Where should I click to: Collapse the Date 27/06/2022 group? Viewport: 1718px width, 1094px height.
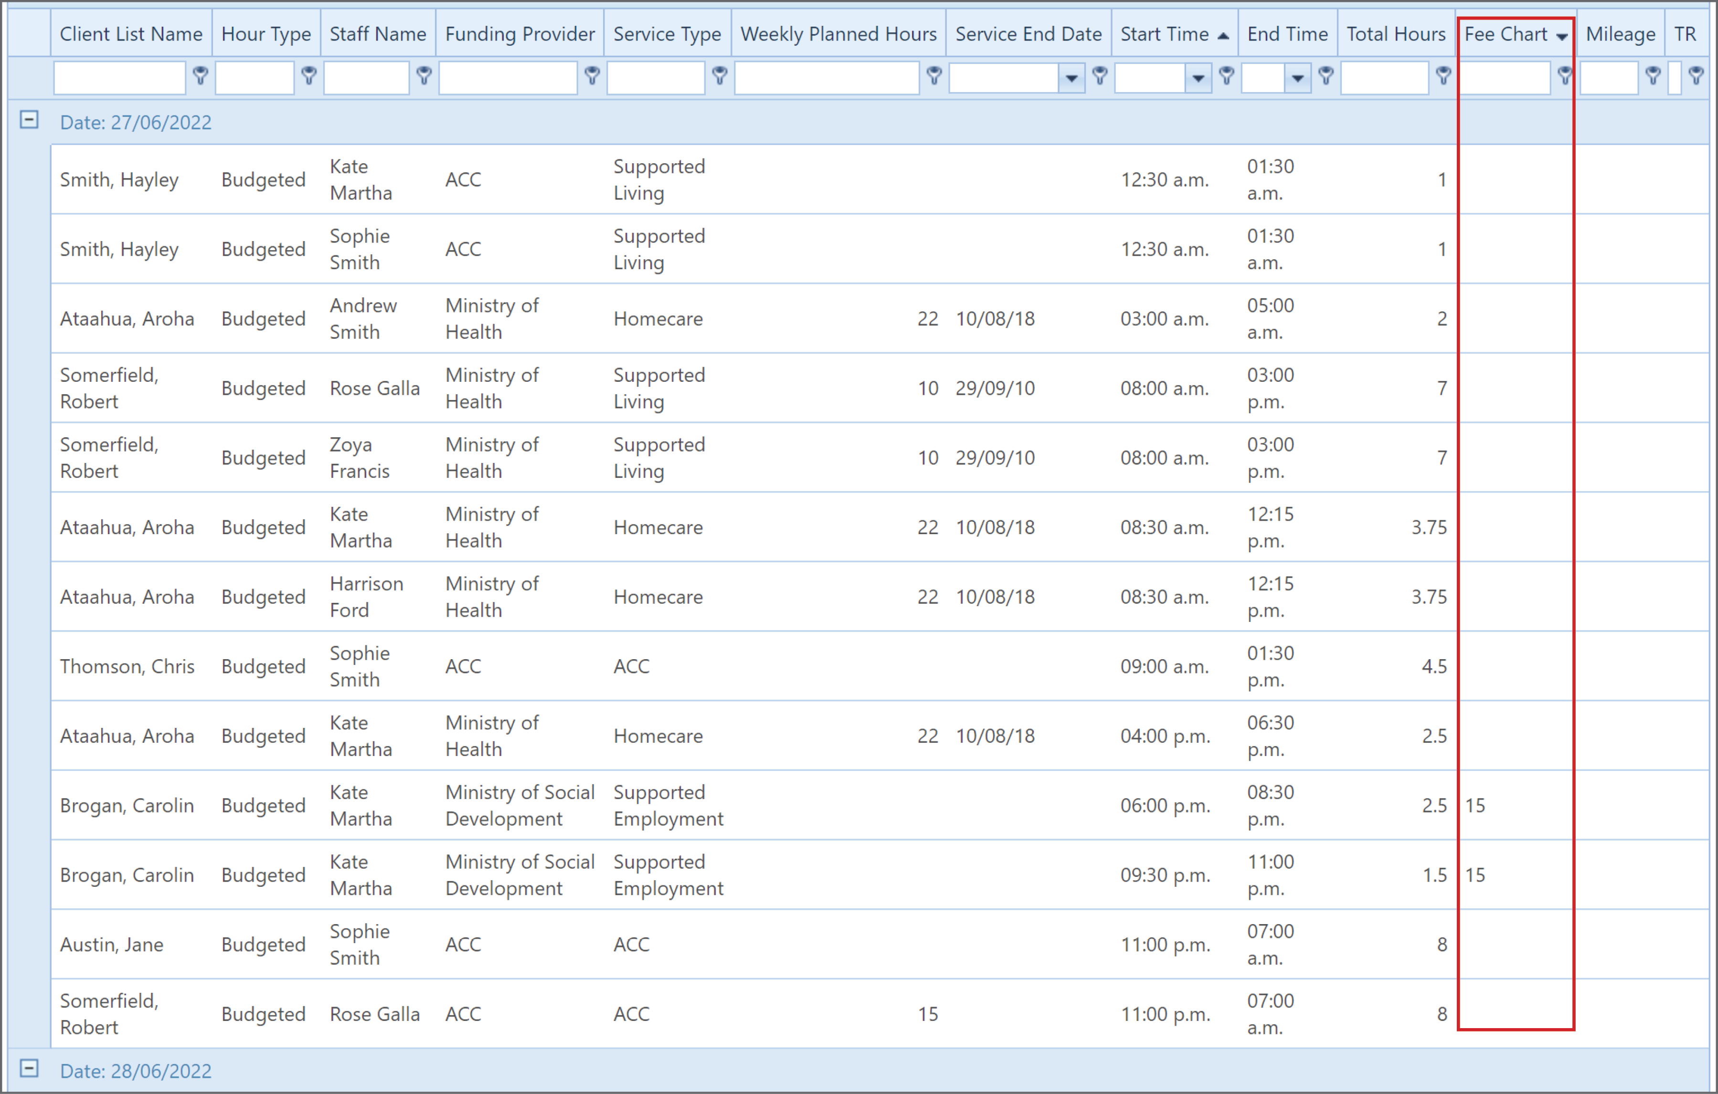point(29,120)
